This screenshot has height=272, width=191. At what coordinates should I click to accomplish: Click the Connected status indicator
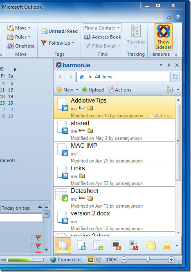coord(65,260)
